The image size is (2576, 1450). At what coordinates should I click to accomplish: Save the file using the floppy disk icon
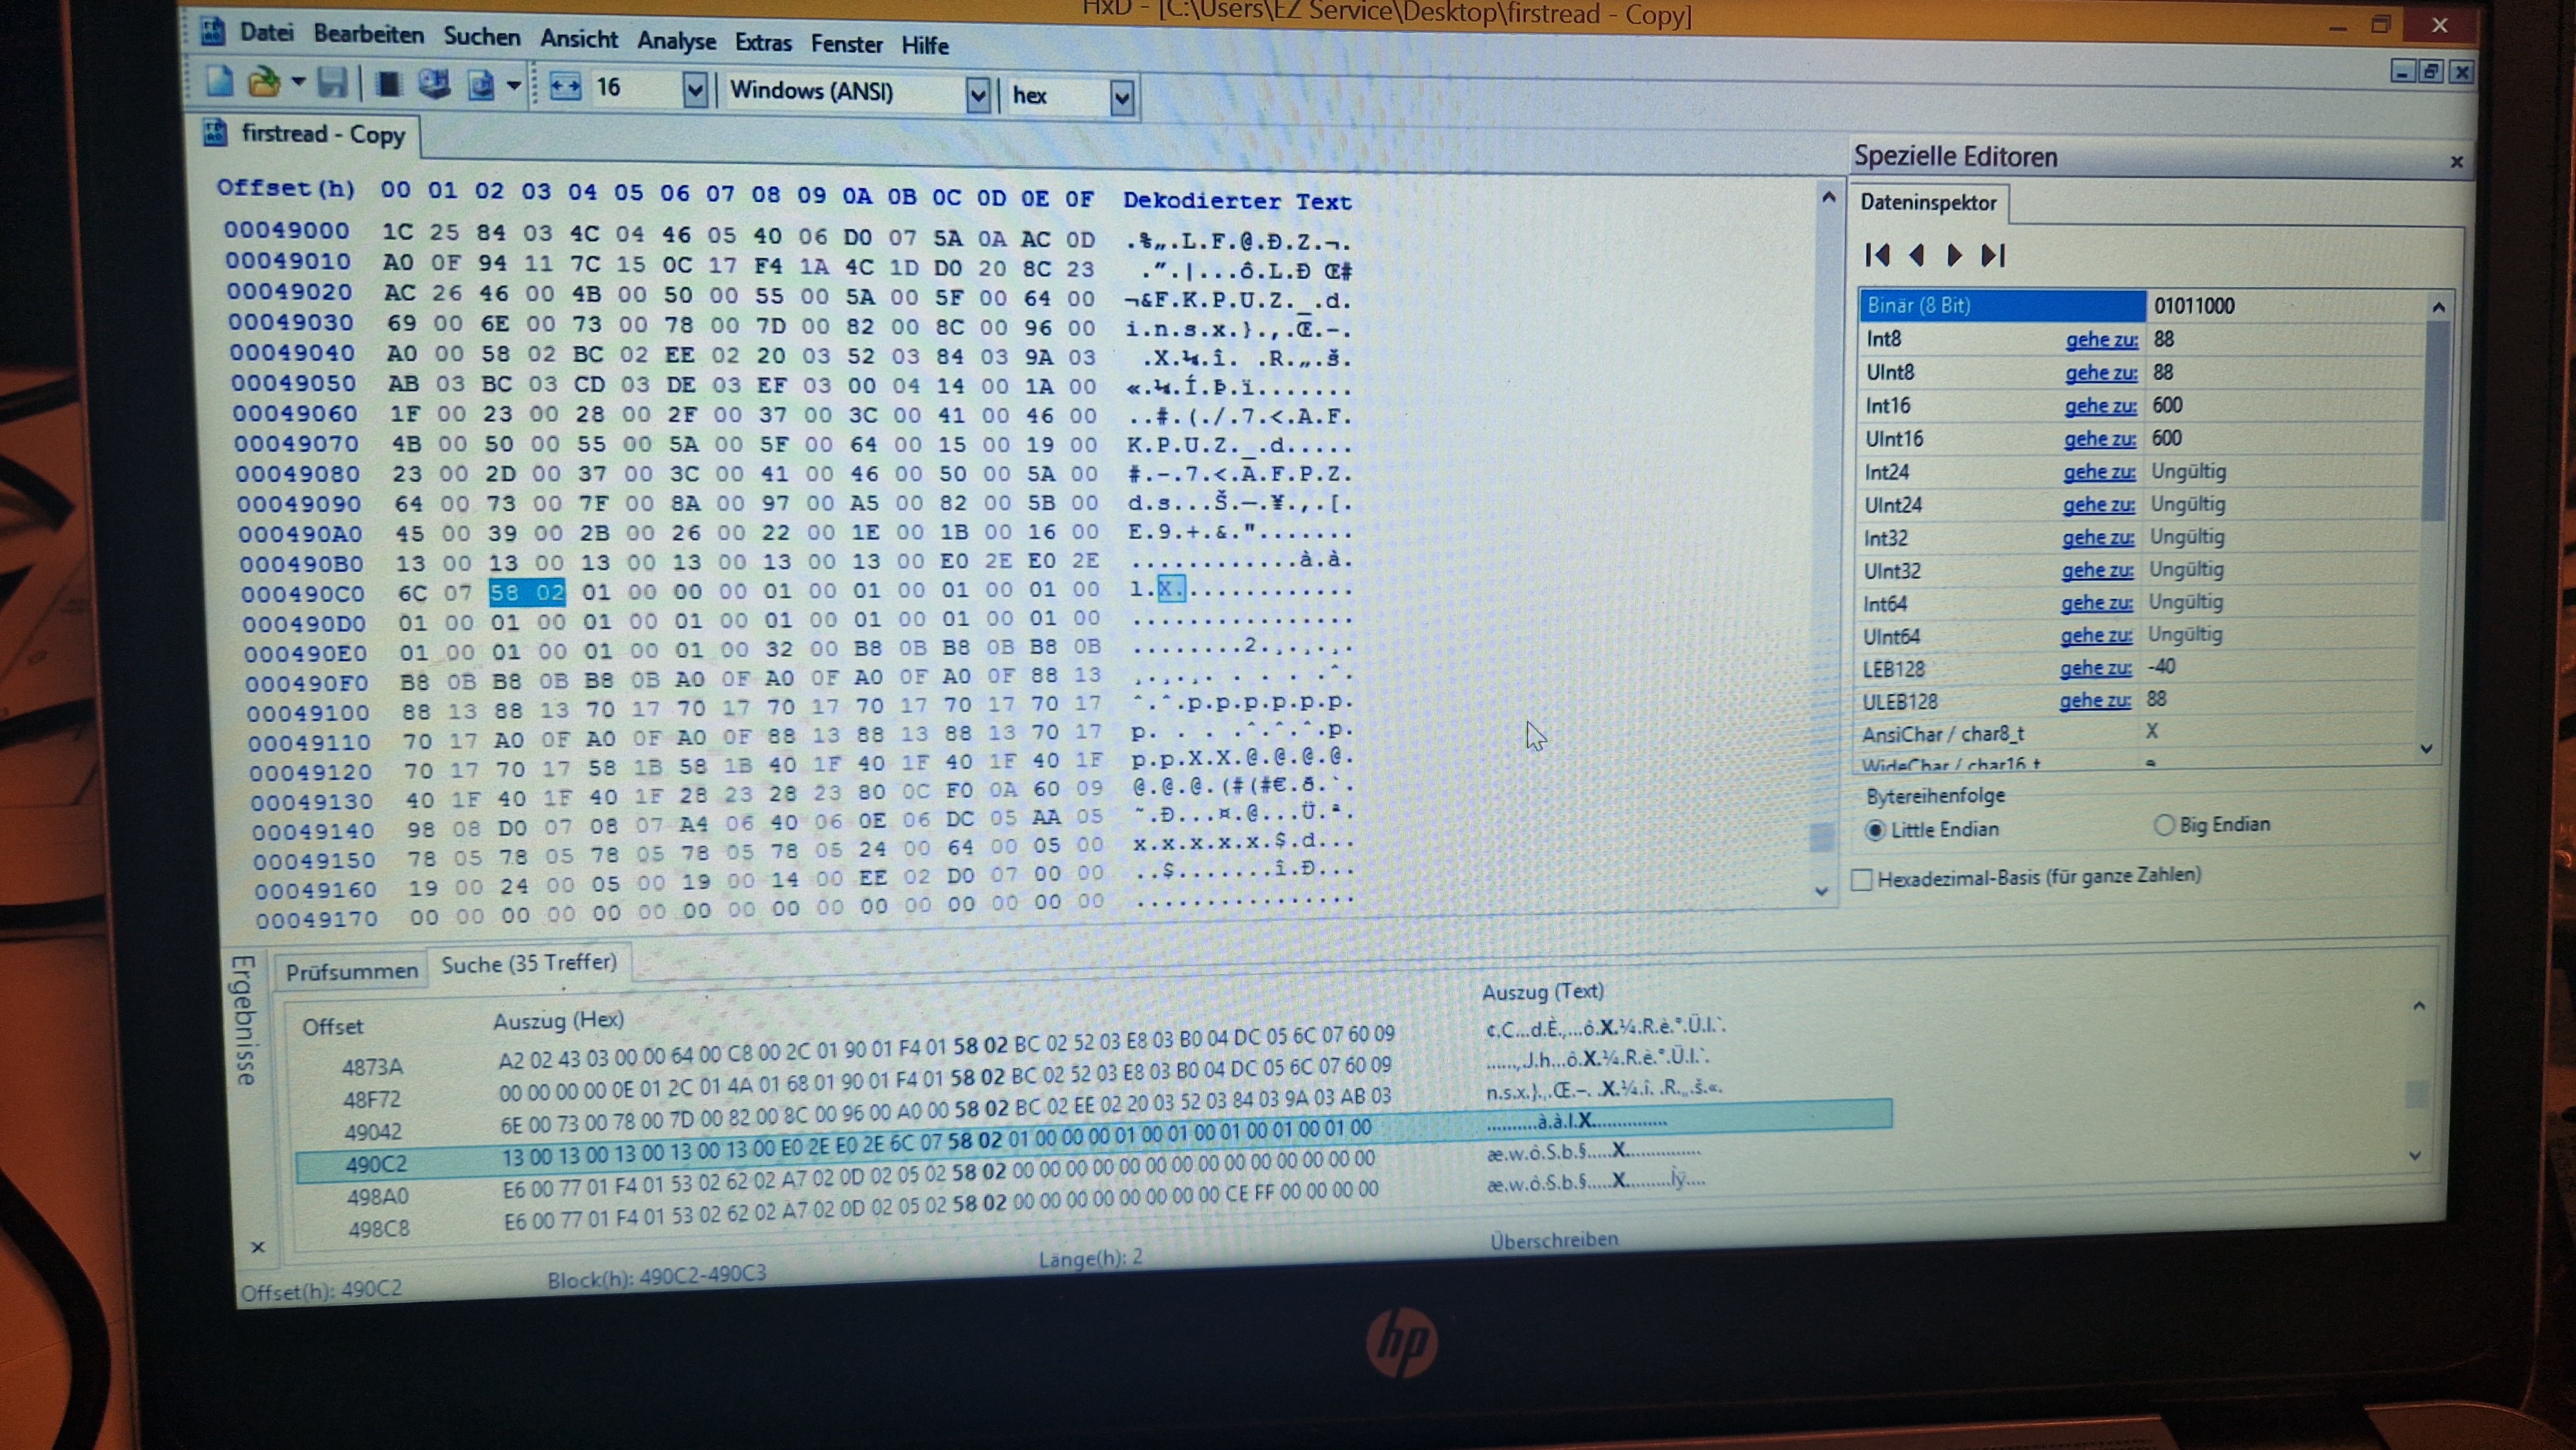[333, 83]
